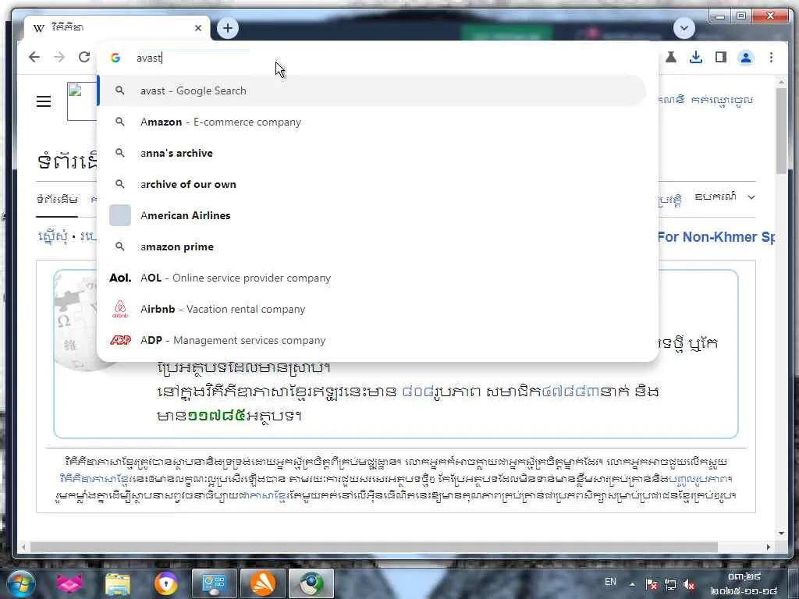Click the Google logo in the address bar
Image resolution: width=799 pixels, height=599 pixels.
(115, 58)
